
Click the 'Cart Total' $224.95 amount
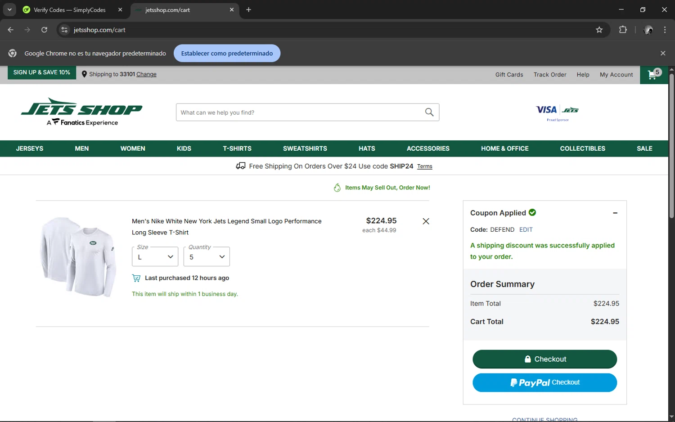click(x=605, y=322)
